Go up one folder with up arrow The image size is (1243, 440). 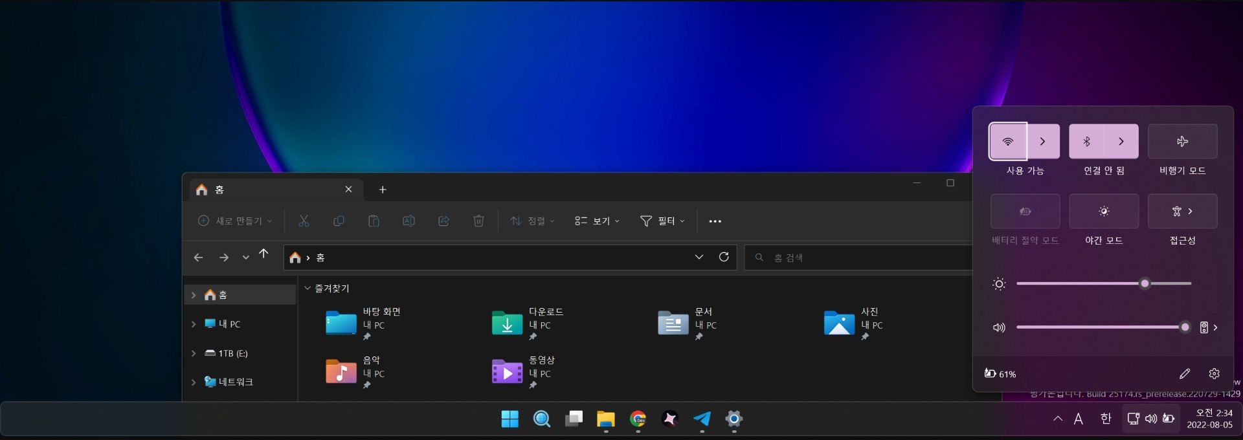[263, 254]
